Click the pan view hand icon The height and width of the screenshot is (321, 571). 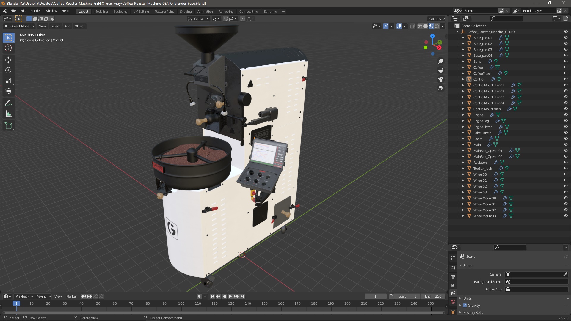coord(441,70)
